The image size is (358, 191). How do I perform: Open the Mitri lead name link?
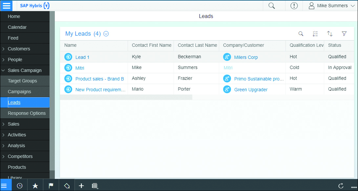coord(80,68)
